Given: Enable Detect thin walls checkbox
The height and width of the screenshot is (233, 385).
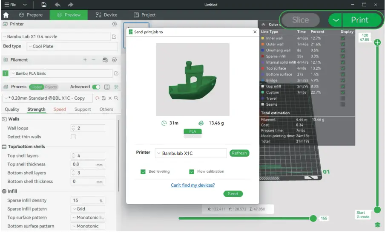Looking at the screenshot, I should pyautogui.click(x=73, y=137).
